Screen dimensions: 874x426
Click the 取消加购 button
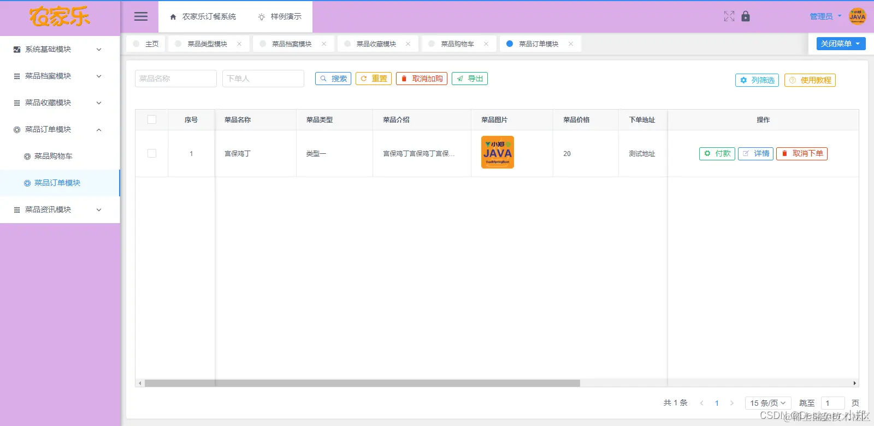pos(422,79)
